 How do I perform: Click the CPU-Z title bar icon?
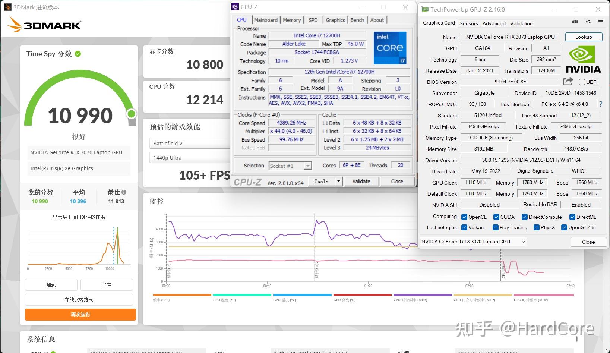(x=235, y=7)
